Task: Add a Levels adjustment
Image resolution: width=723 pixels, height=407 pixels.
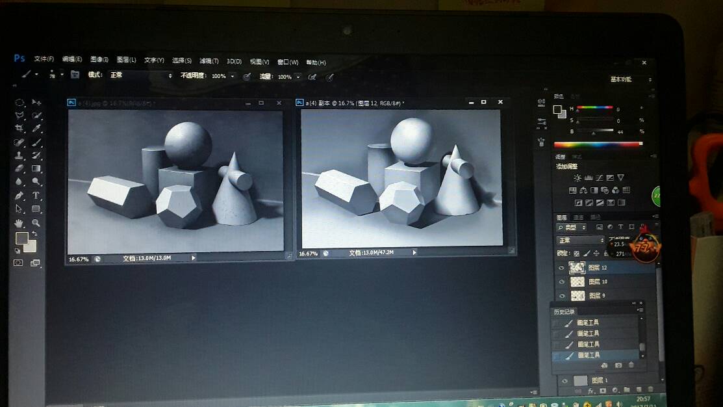Action: click(x=589, y=177)
